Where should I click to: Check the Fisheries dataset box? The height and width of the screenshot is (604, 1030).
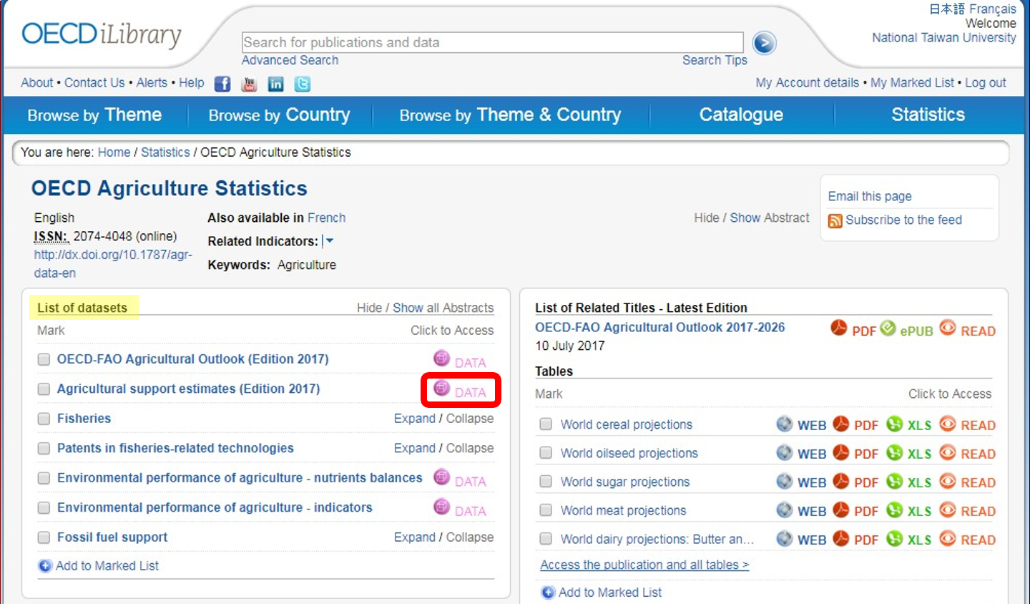44,419
